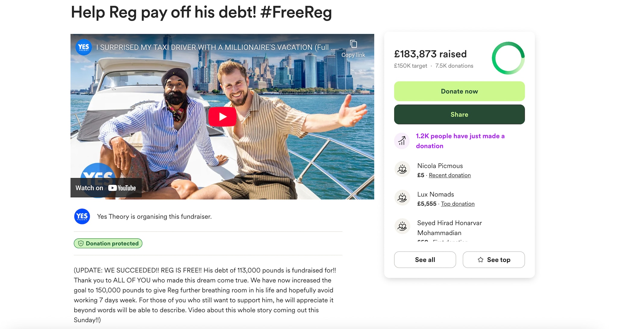Open the Top donation link
The image size is (617, 329).
(458, 204)
